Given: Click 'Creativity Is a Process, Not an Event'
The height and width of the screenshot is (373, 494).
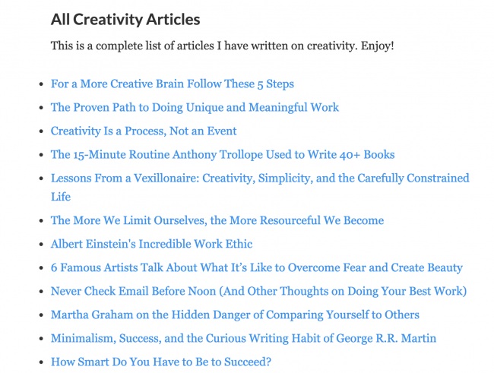Looking at the screenshot, I should 144,131.
